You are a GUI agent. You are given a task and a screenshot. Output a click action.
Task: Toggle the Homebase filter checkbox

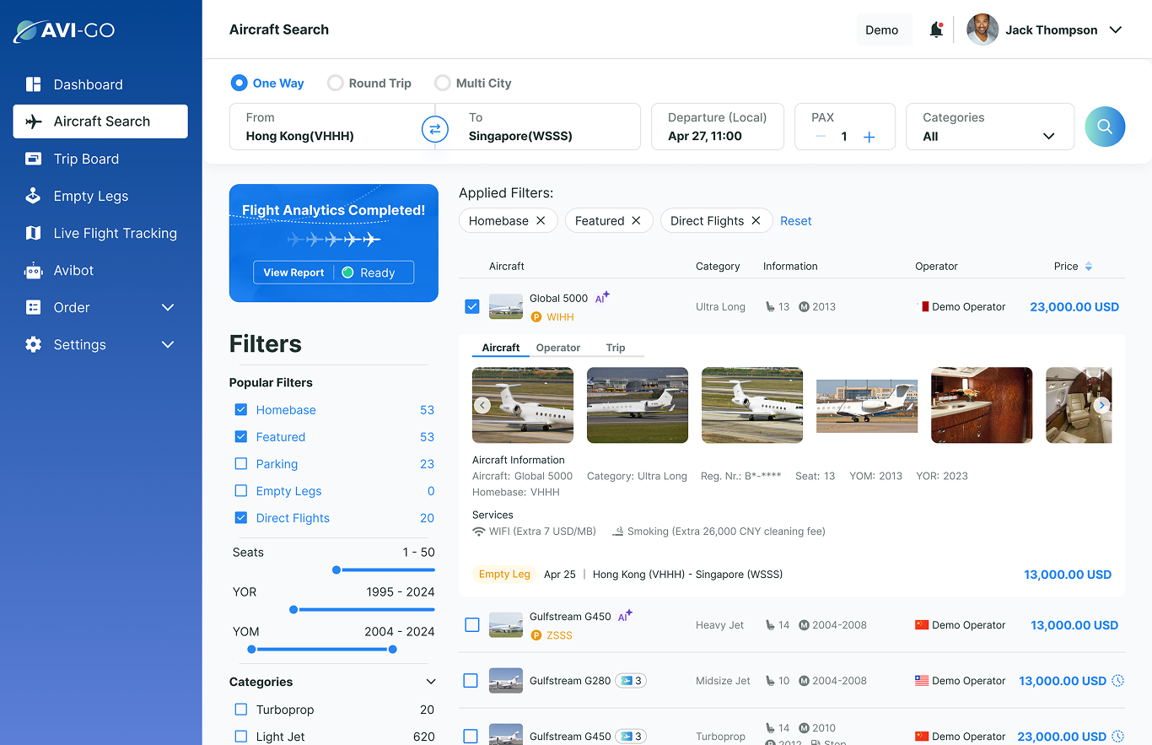pos(241,410)
